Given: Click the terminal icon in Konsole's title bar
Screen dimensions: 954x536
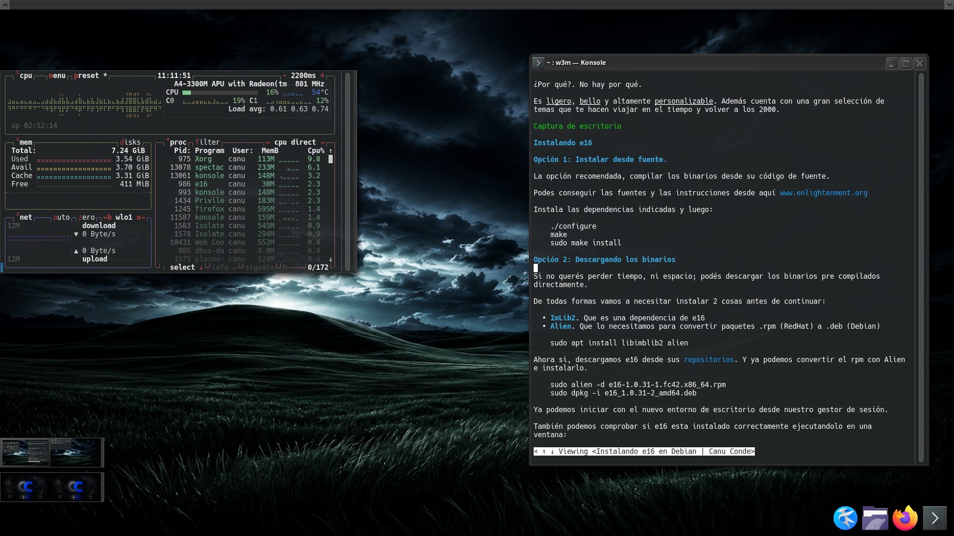Looking at the screenshot, I should (538, 63).
